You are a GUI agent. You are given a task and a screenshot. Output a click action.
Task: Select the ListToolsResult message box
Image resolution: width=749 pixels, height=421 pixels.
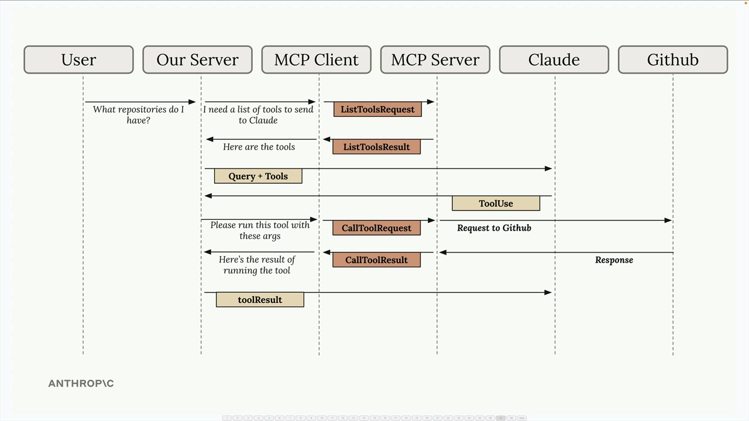pyautogui.click(x=376, y=147)
